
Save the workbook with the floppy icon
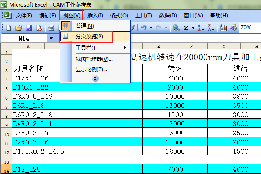click(29, 28)
